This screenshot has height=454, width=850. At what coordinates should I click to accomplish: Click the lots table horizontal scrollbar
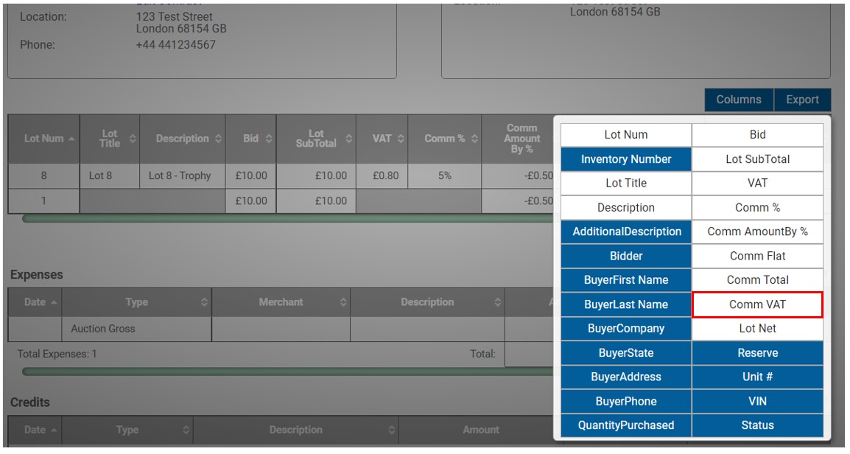coord(287,219)
